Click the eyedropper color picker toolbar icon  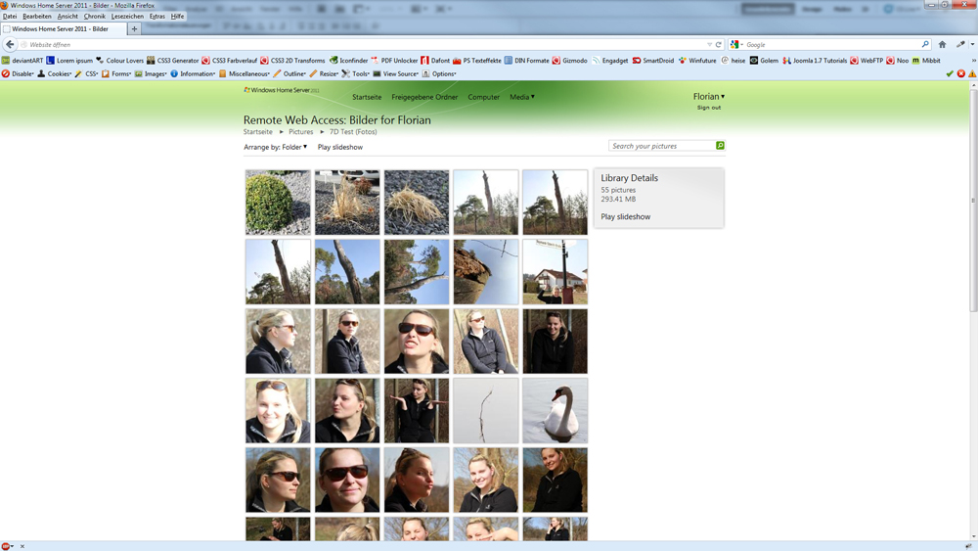point(960,44)
